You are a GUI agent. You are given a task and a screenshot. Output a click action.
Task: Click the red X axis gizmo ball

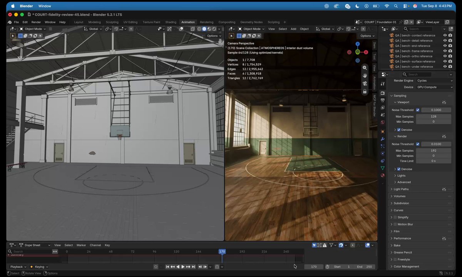366,52
